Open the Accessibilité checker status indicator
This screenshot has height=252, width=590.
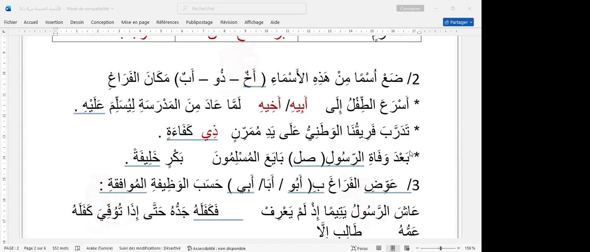[x=216, y=248]
